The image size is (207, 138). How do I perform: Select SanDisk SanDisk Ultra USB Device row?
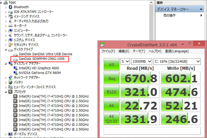[46, 54]
